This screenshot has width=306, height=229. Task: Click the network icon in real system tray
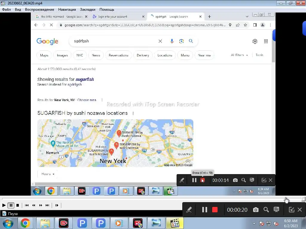pyautogui.click(x=269, y=224)
